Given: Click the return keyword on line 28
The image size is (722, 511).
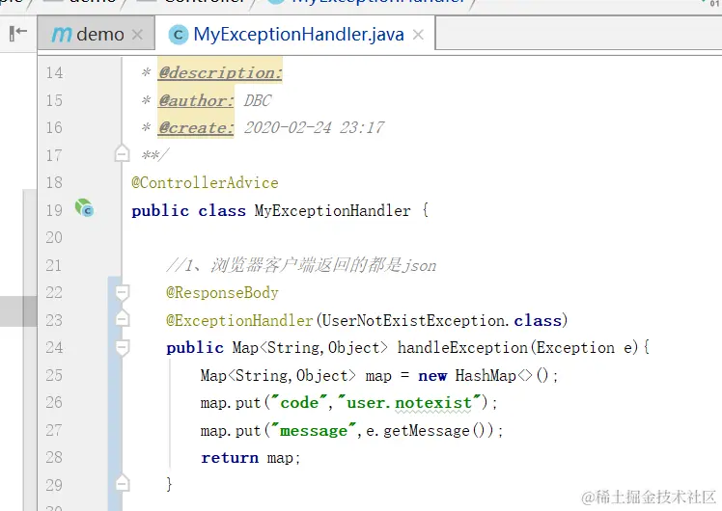Looking at the screenshot, I should pyautogui.click(x=230, y=458).
